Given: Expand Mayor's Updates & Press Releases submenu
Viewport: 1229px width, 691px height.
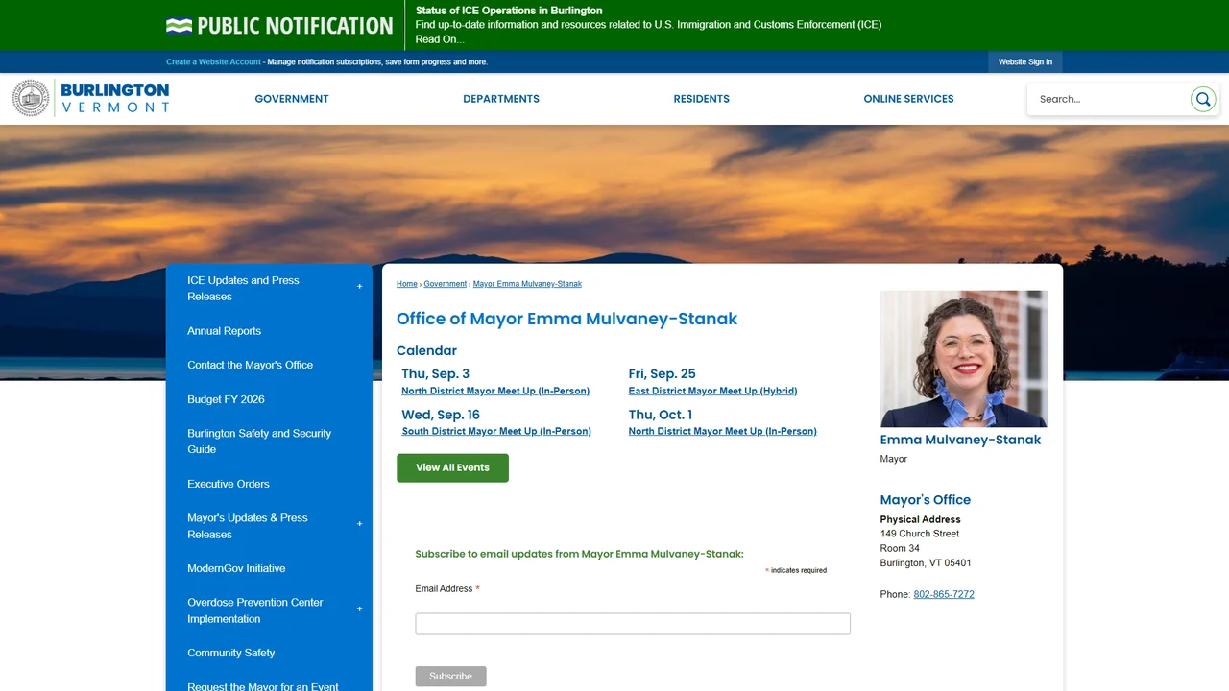Looking at the screenshot, I should pyautogui.click(x=360, y=524).
